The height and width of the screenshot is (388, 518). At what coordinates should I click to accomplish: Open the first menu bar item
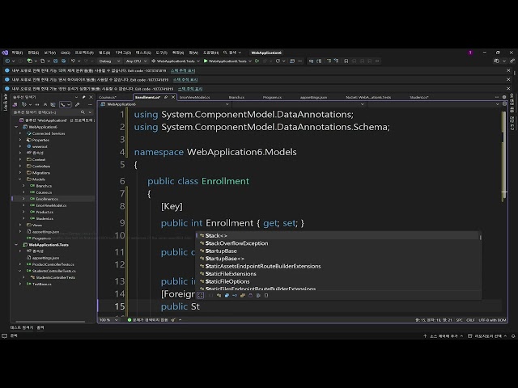(x=17, y=53)
